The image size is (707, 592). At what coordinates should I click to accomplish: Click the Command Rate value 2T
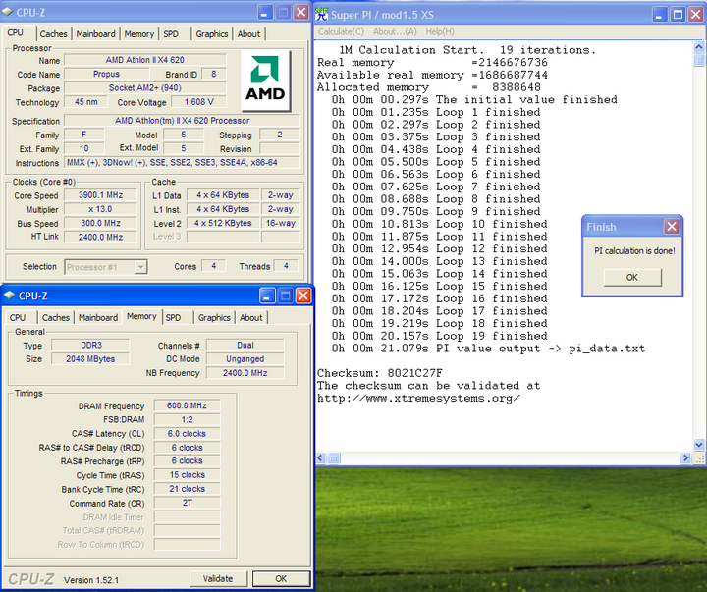tap(187, 503)
